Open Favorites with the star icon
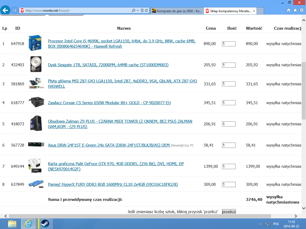 [295, 10]
